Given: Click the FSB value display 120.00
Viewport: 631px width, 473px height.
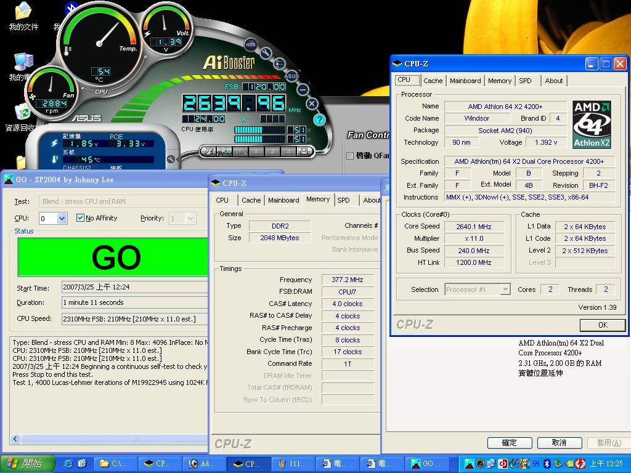Looking at the screenshot, I should coord(264,87).
